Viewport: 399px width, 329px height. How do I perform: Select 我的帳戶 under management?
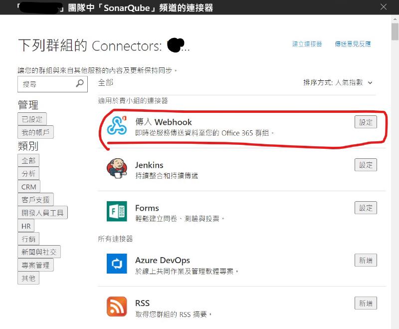point(35,132)
